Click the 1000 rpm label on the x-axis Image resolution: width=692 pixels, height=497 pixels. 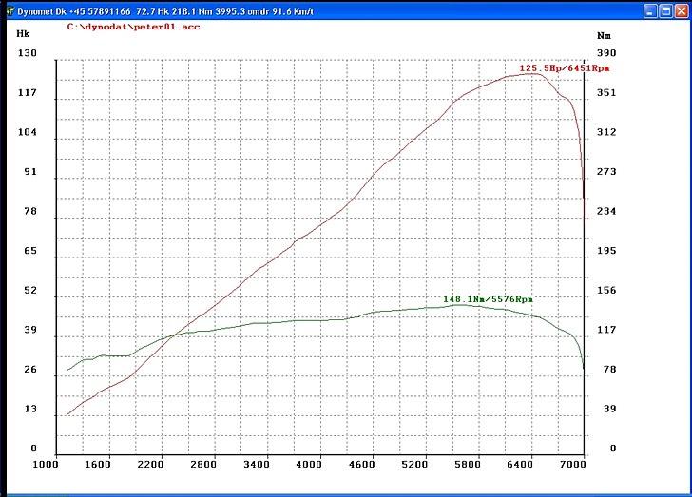45,464
